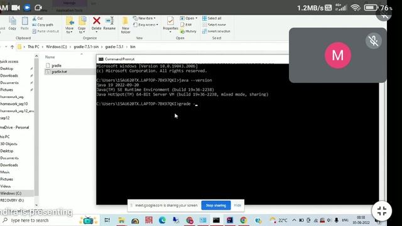Click Stop sharing in the Meet banner

coord(216,205)
